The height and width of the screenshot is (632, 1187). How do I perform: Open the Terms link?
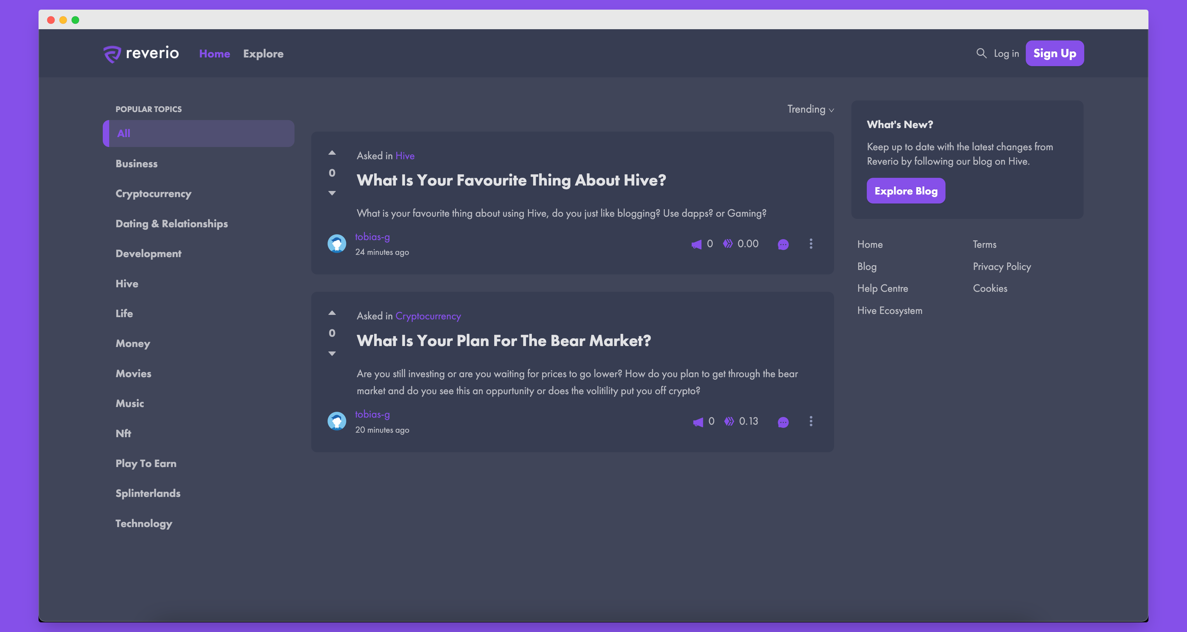[984, 245]
